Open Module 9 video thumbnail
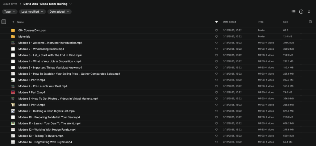The height and width of the screenshot is (146, 316). (x=13, y=111)
